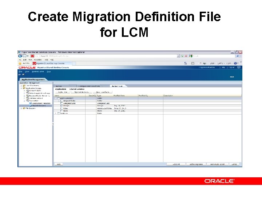This screenshot has height=197, width=262.
Task: Open the Safety dropdown in IE command bar
Action: coord(221,63)
